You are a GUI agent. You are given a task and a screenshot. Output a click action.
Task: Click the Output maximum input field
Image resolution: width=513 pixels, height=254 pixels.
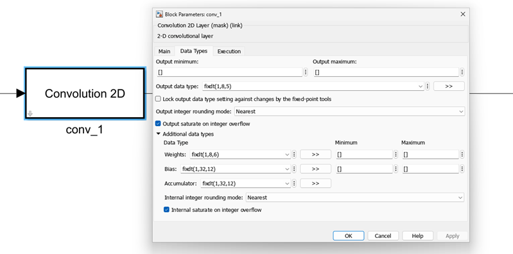(386, 72)
